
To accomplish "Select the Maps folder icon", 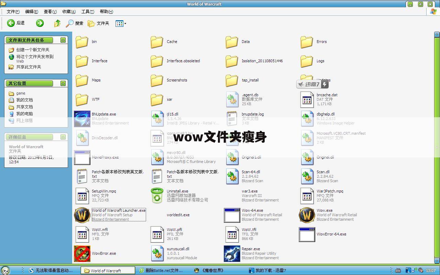I will 82,80.
